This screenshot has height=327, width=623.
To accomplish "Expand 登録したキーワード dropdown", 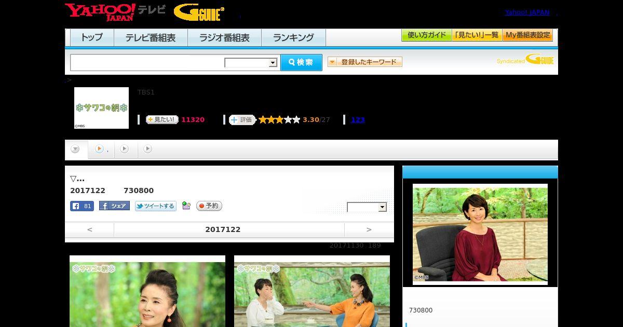I will (365, 62).
